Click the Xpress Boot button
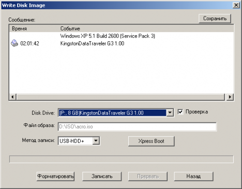The image size is (242, 189). pyautogui.click(x=152, y=141)
